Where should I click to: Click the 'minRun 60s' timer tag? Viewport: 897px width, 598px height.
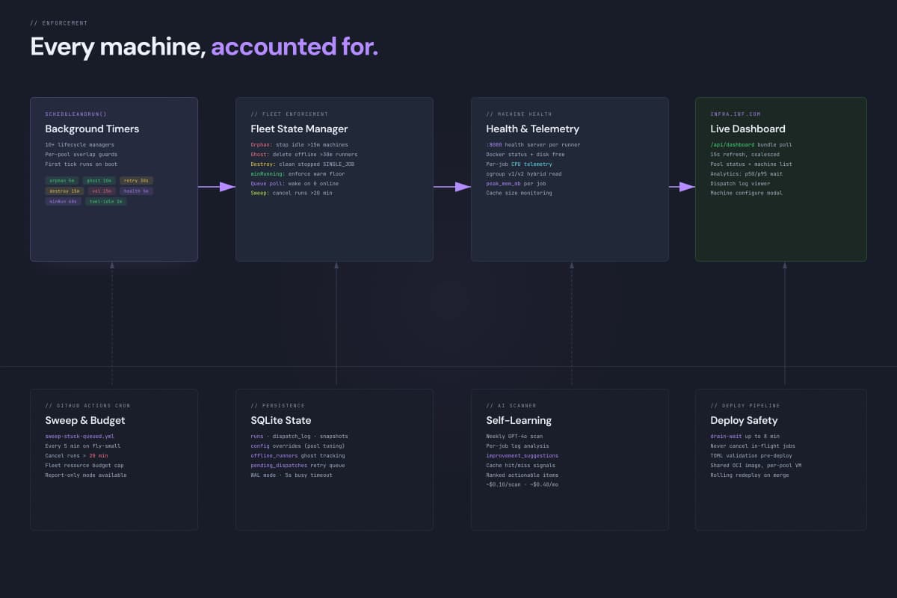(x=63, y=201)
